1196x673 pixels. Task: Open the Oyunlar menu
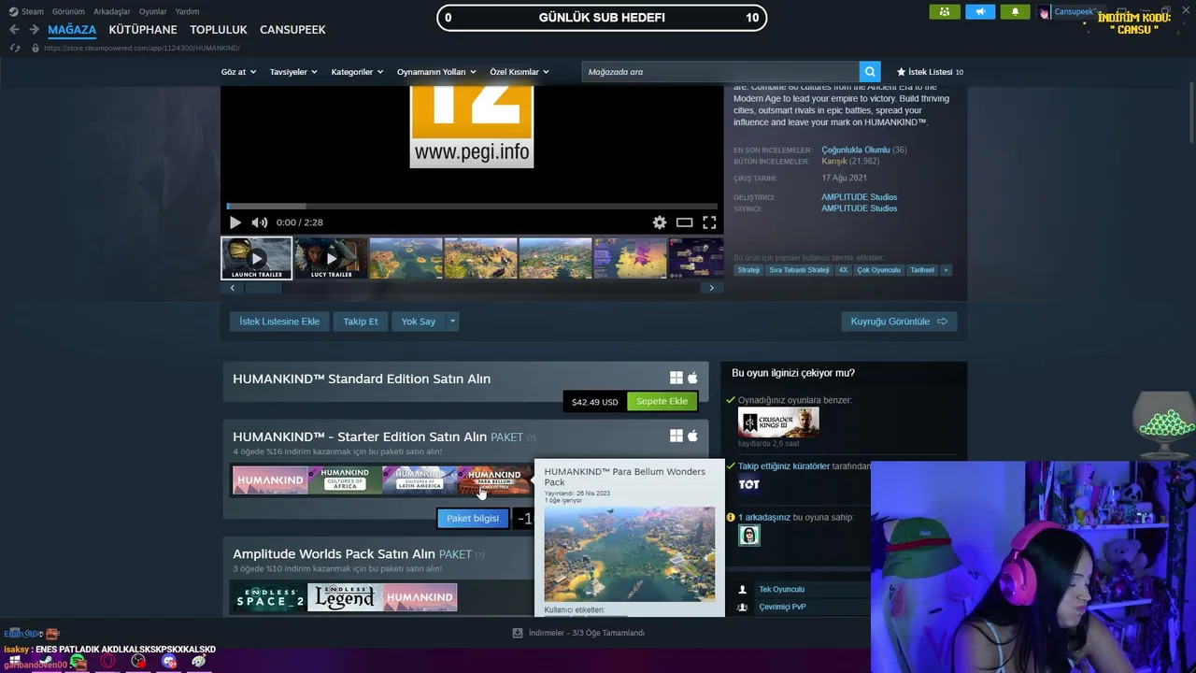point(153,11)
